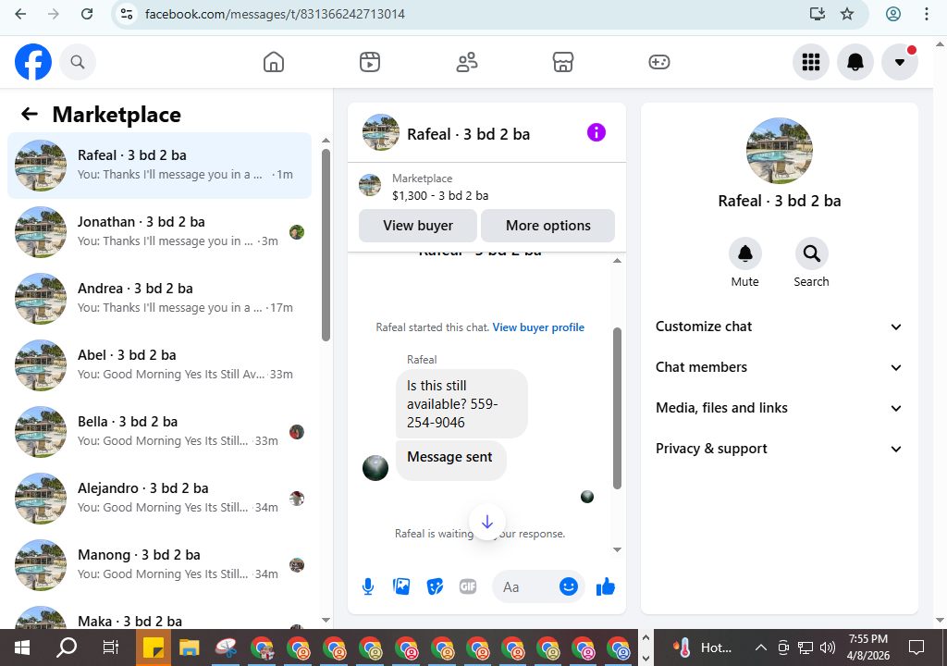Open the Andrea conversation
This screenshot has width=947, height=666.
click(159, 299)
